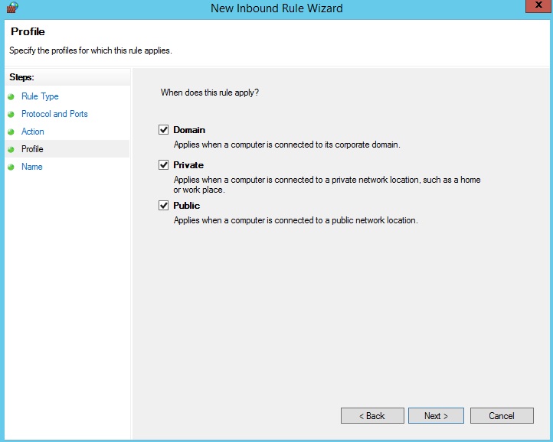Click green bullet next to Name step
553x442 pixels.
[x=11, y=167]
